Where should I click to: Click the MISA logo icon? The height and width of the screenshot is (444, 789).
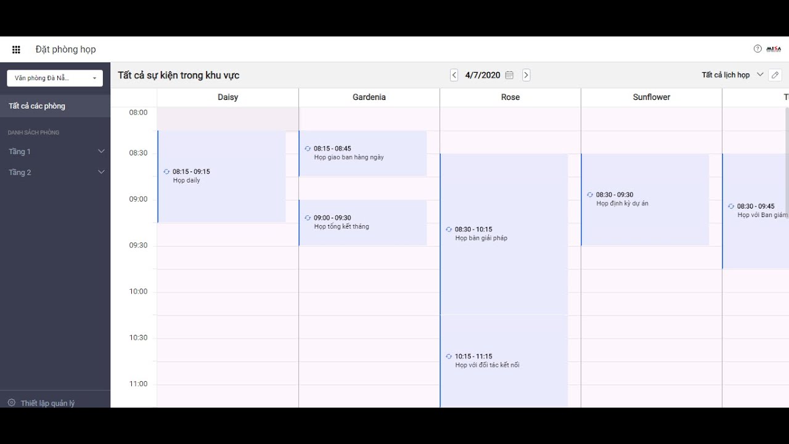coord(774,49)
